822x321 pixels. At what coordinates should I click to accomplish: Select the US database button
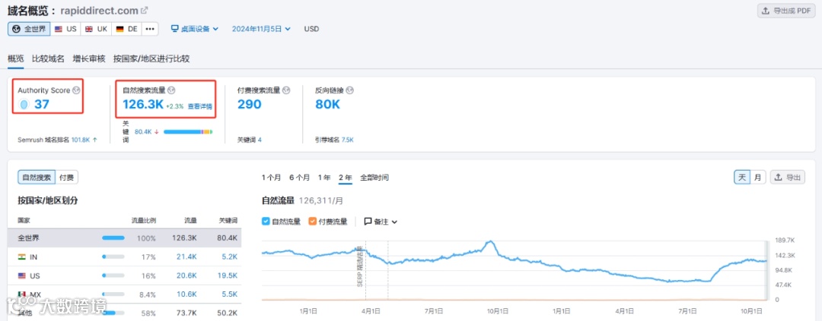[65, 29]
